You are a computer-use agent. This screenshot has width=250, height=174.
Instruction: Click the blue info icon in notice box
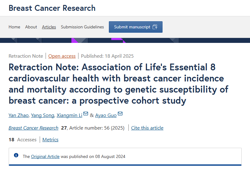pyautogui.click(x=16, y=155)
